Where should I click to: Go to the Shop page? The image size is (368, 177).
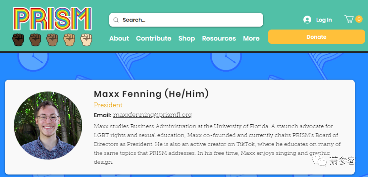tap(187, 38)
